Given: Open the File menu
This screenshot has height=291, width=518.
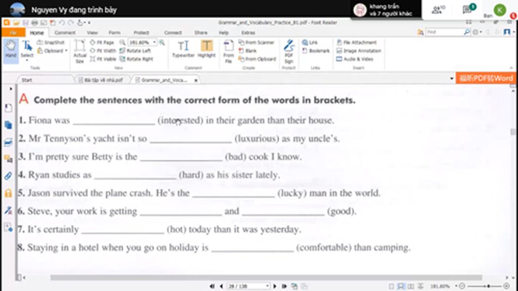Looking at the screenshot, I should click(x=13, y=33).
